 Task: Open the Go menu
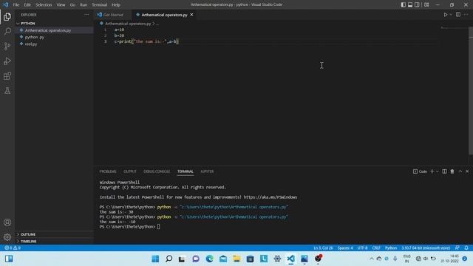72,4
